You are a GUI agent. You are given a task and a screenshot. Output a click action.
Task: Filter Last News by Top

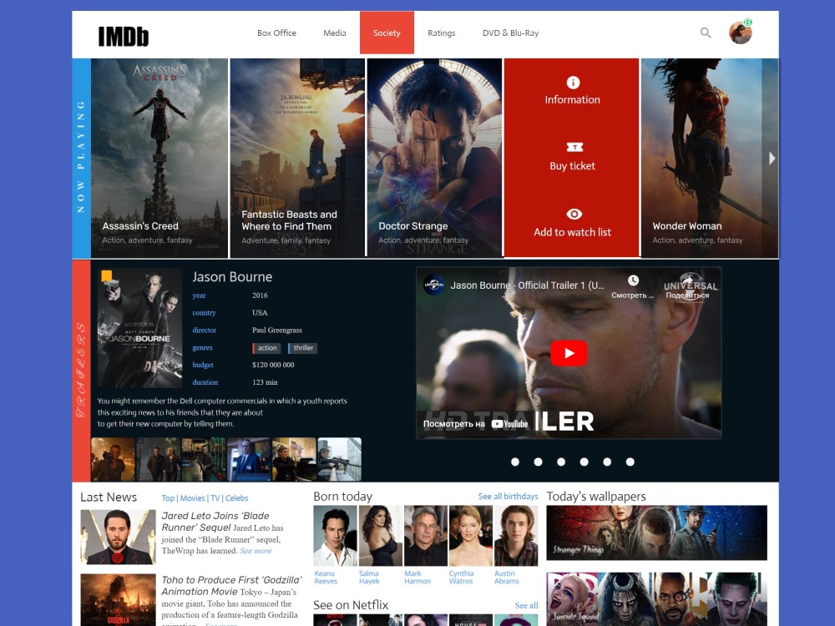[168, 498]
